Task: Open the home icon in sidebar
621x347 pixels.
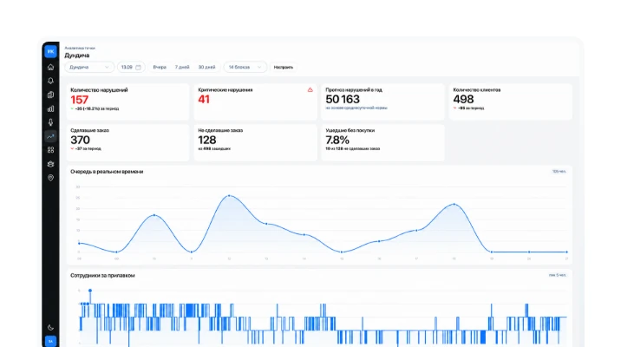Action: point(50,67)
